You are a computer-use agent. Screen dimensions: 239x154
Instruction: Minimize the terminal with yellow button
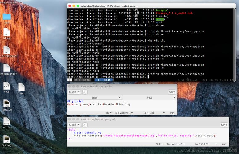point(74,6)
